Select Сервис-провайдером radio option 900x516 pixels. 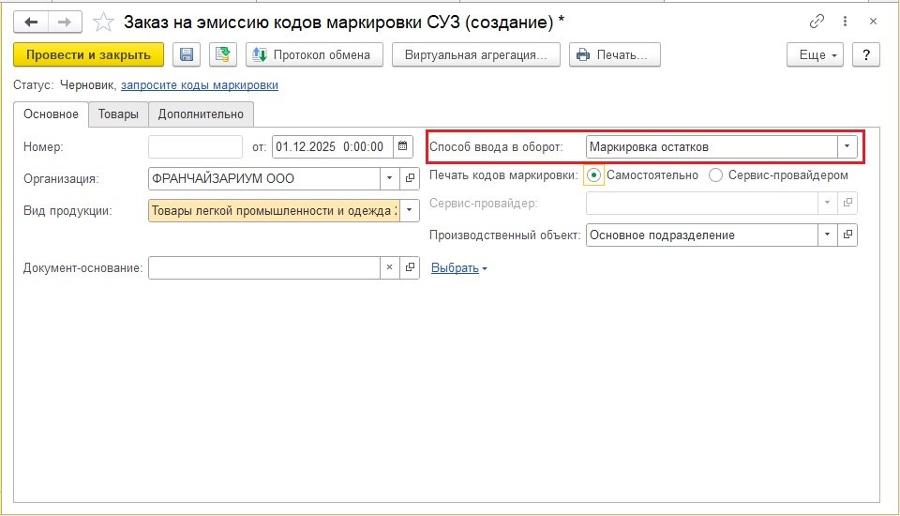[716, 175]
